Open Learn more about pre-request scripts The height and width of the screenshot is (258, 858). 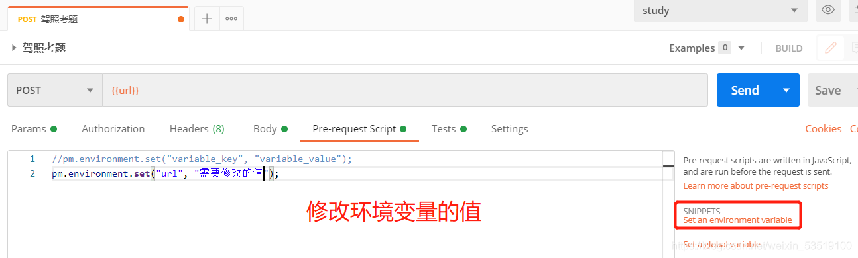(x=755, y=186)
